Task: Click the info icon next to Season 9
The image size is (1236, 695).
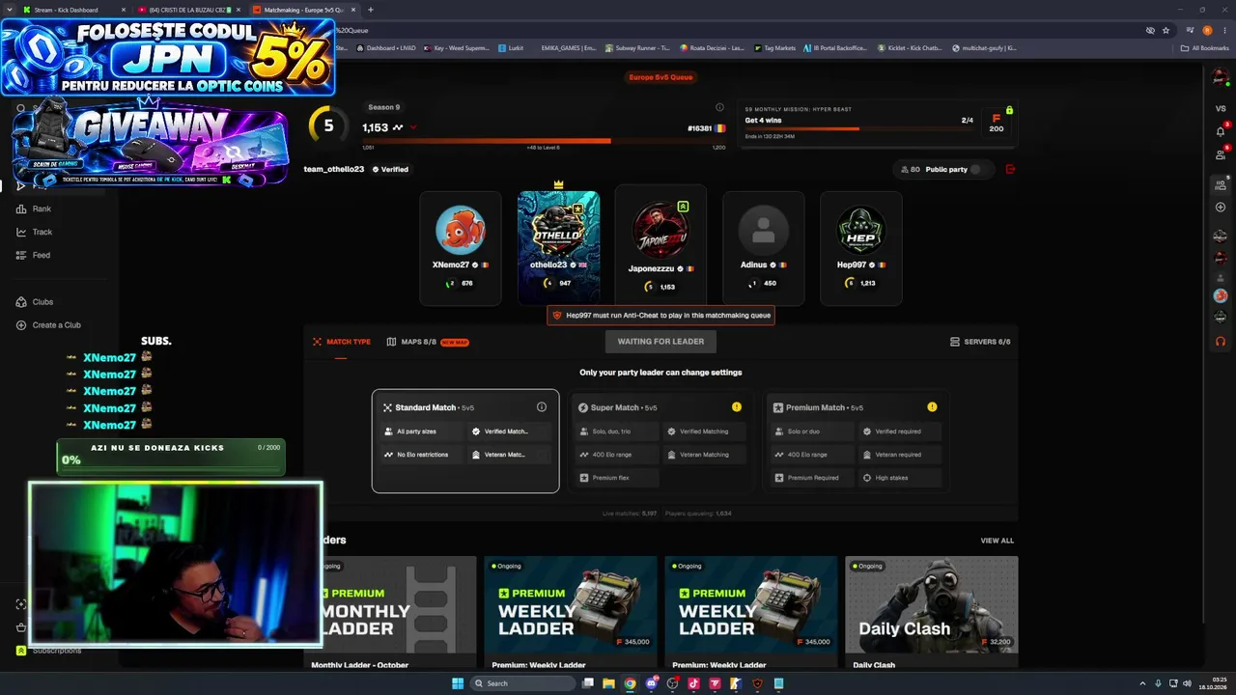Action: pos(719,107)
